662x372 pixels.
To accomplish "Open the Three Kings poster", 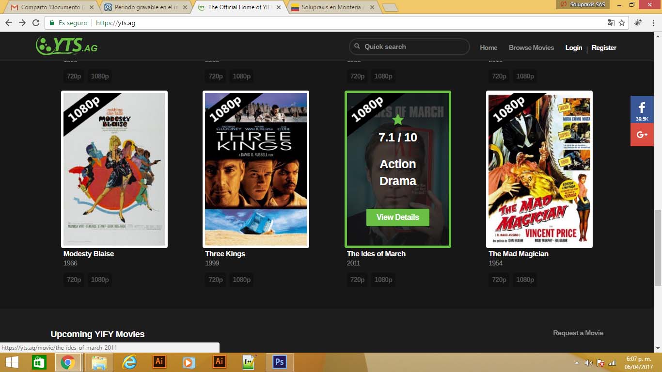I will coord(256,169).
